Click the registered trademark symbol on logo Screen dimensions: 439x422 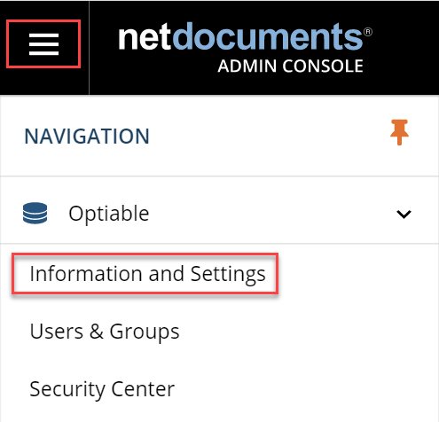point(368,32)
